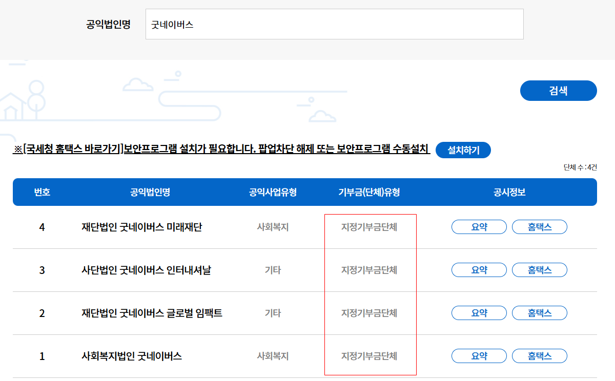Open 요약 for 사단법인 굿네이버스 인터내셔날
The image size is (615, 381).
coord(479,270)
